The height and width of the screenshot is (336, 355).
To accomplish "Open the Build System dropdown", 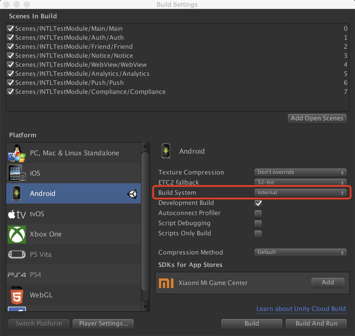I will click(300, 193).
